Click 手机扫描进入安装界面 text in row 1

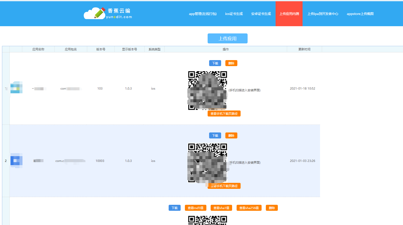click(x=245, y=90)
